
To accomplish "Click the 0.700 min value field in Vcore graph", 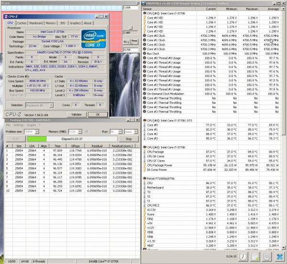I will coord(131,50).
